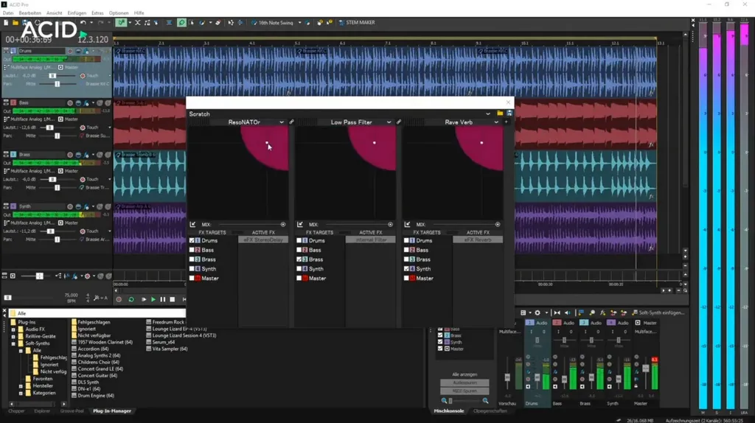Uncheck Drums target under ResoNATOr
755x423 pixels.
pyautogui.click(x=192, y=240)
